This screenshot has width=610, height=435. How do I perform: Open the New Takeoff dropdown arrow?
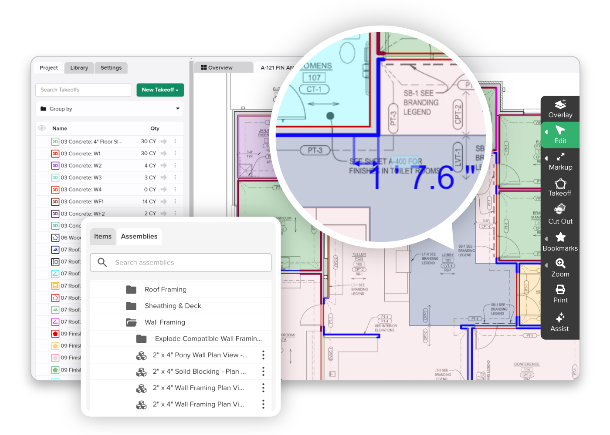176,90
